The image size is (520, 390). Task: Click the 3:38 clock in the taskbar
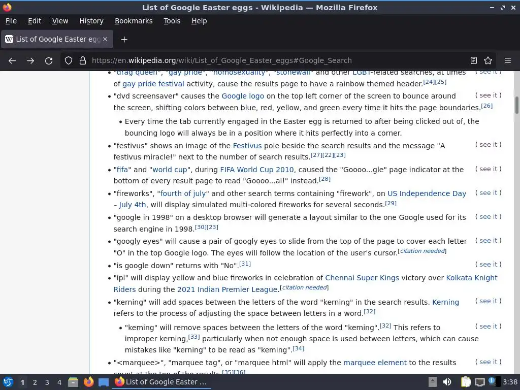[510, 382]
